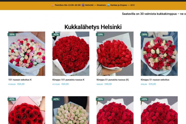
Task: Open the Kimppu 51 ruusun sekoitus title link
Action: [155, 80]
